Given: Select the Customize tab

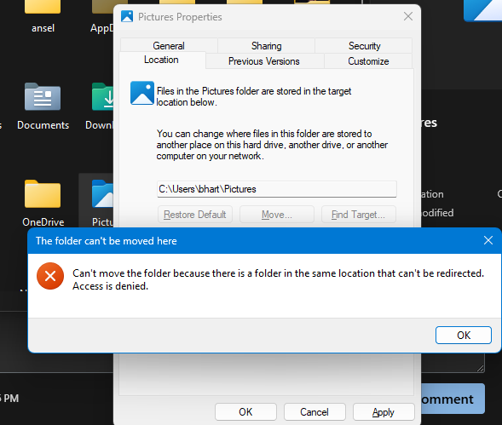Looking at the screenshot, I should (x=368, y=60).
